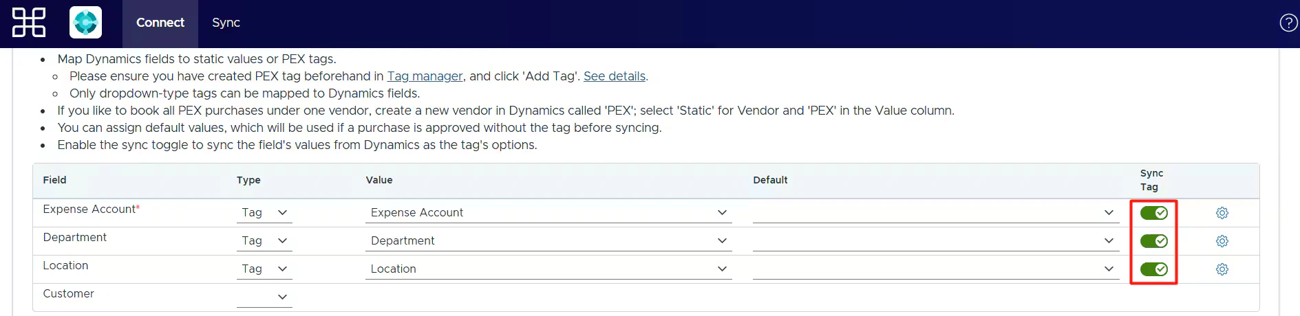Open the help question mark icon
This screenshot has width=1300, height=316.
click(x=1288, y=23)
